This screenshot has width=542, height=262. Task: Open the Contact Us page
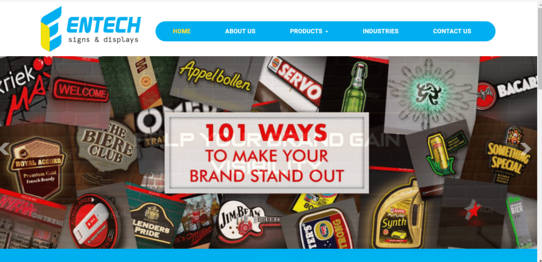(x=452, y=31)
